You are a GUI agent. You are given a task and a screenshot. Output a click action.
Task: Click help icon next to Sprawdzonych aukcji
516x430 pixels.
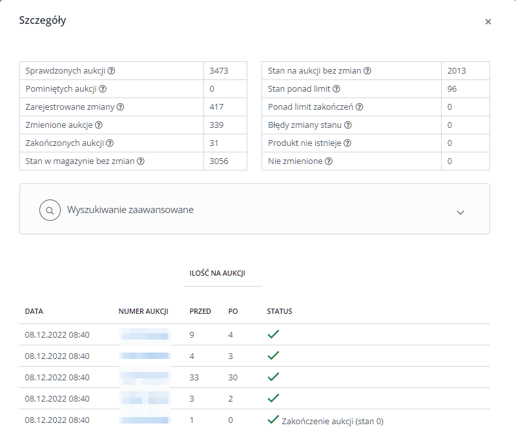111,71
